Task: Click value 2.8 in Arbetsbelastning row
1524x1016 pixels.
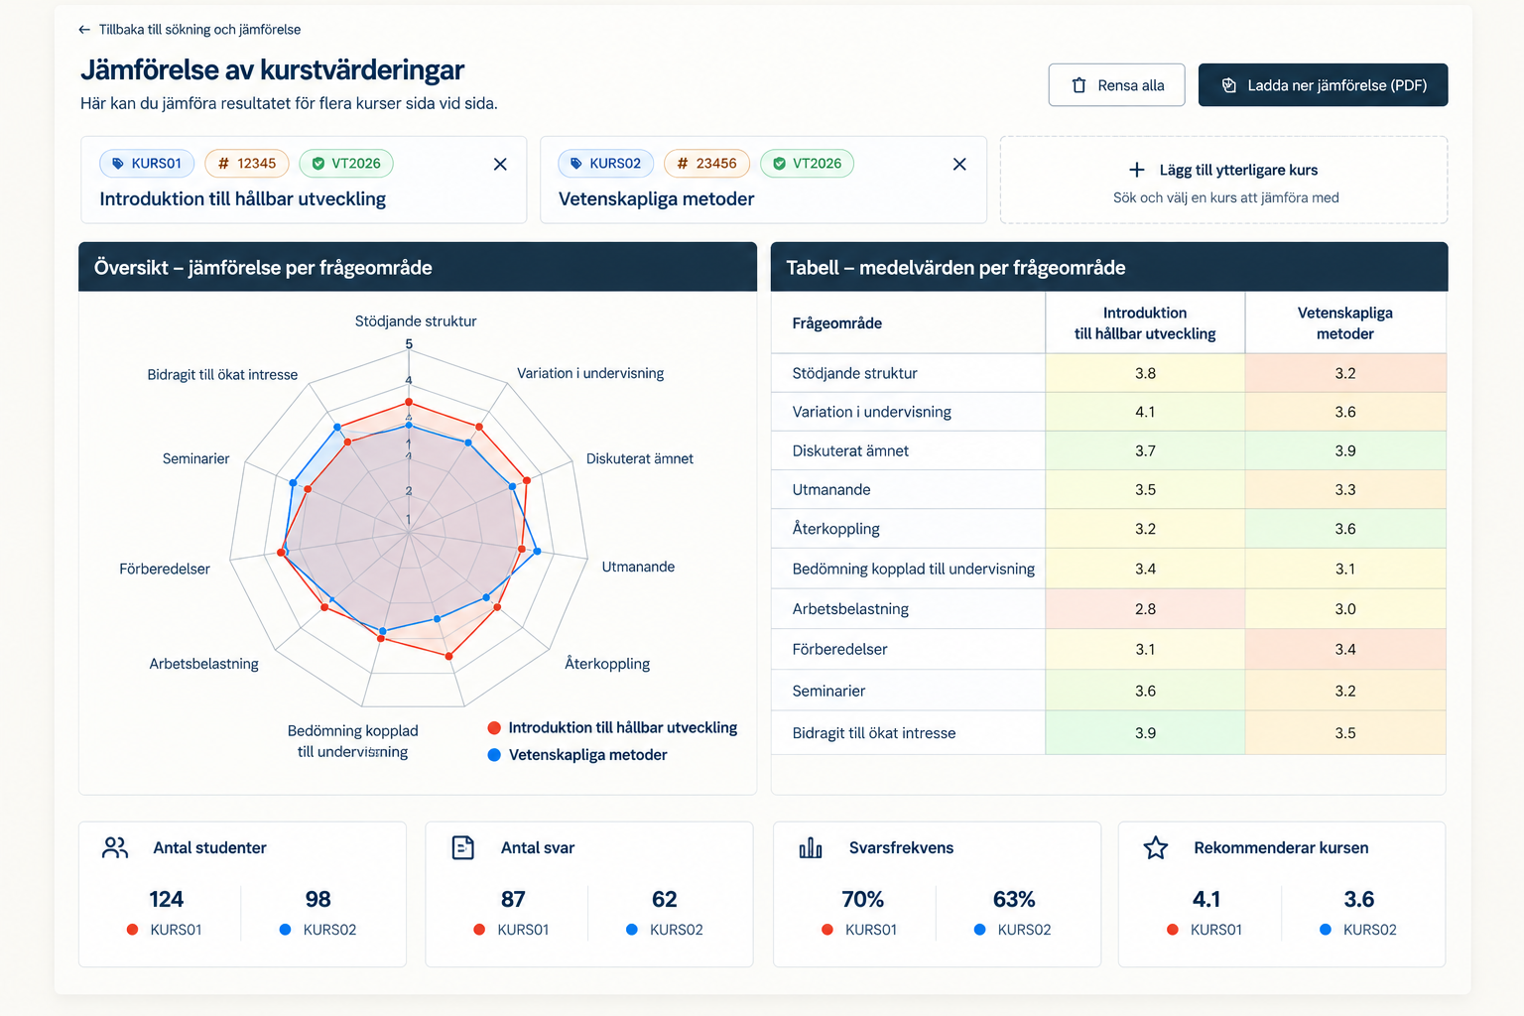Action: pos(1145,609)
